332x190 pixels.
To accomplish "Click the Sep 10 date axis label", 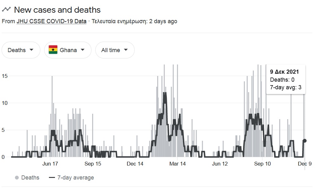I will point(262,164).
